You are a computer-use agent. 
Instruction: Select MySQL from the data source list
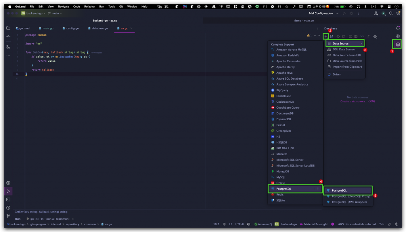pos(295,177)
